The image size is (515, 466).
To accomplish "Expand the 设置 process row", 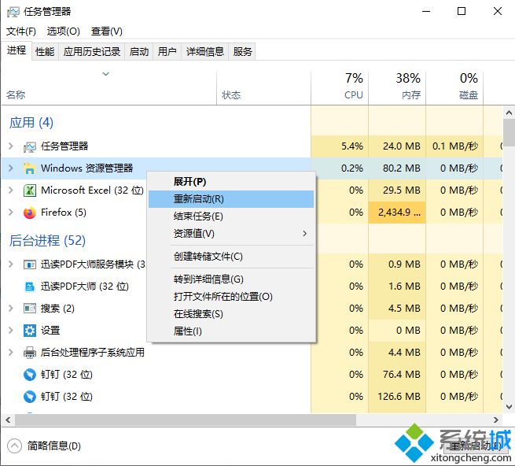I will [10, 330].
